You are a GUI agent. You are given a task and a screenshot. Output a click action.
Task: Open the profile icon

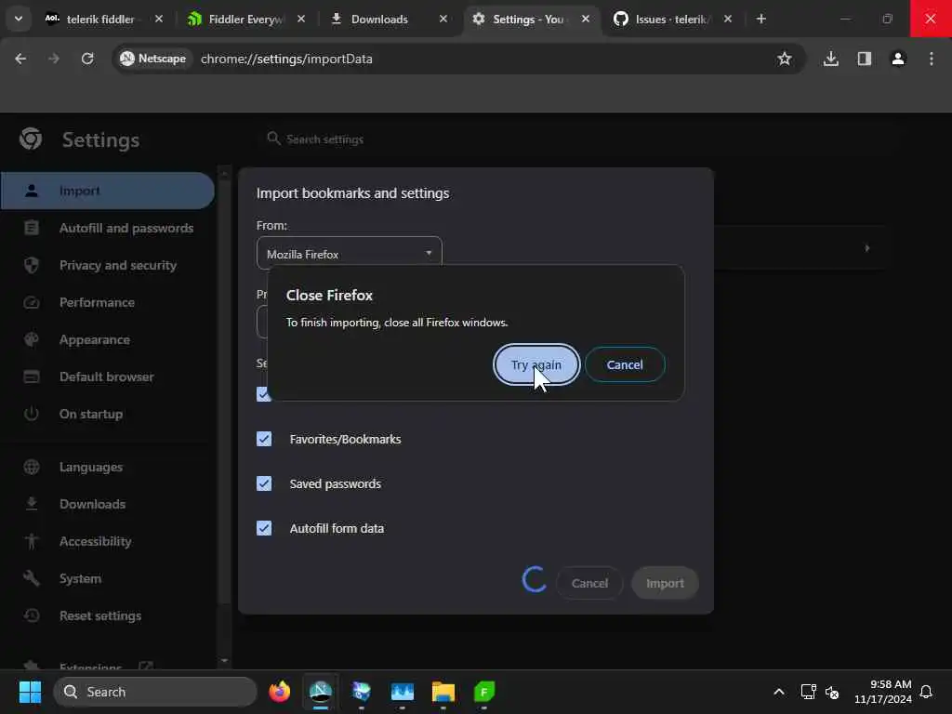click(x=898, y=59)
